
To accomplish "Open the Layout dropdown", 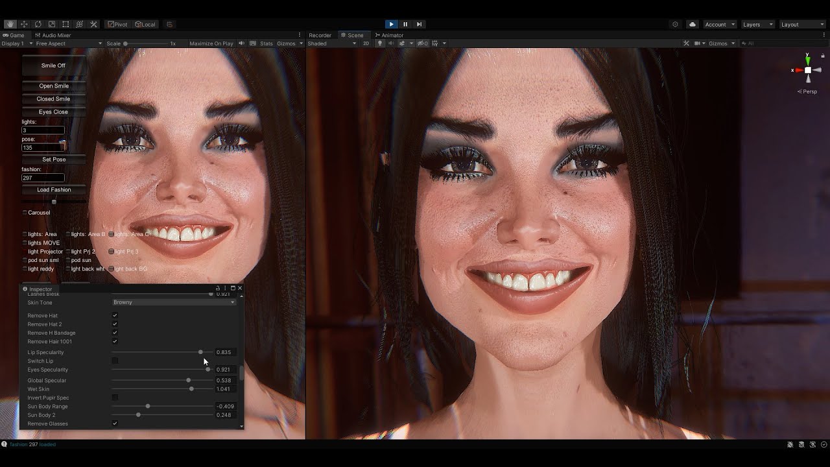I will click(803, 24).
